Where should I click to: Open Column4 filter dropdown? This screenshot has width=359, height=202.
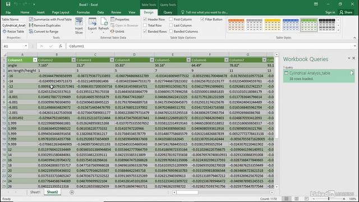tap(152, 60)
